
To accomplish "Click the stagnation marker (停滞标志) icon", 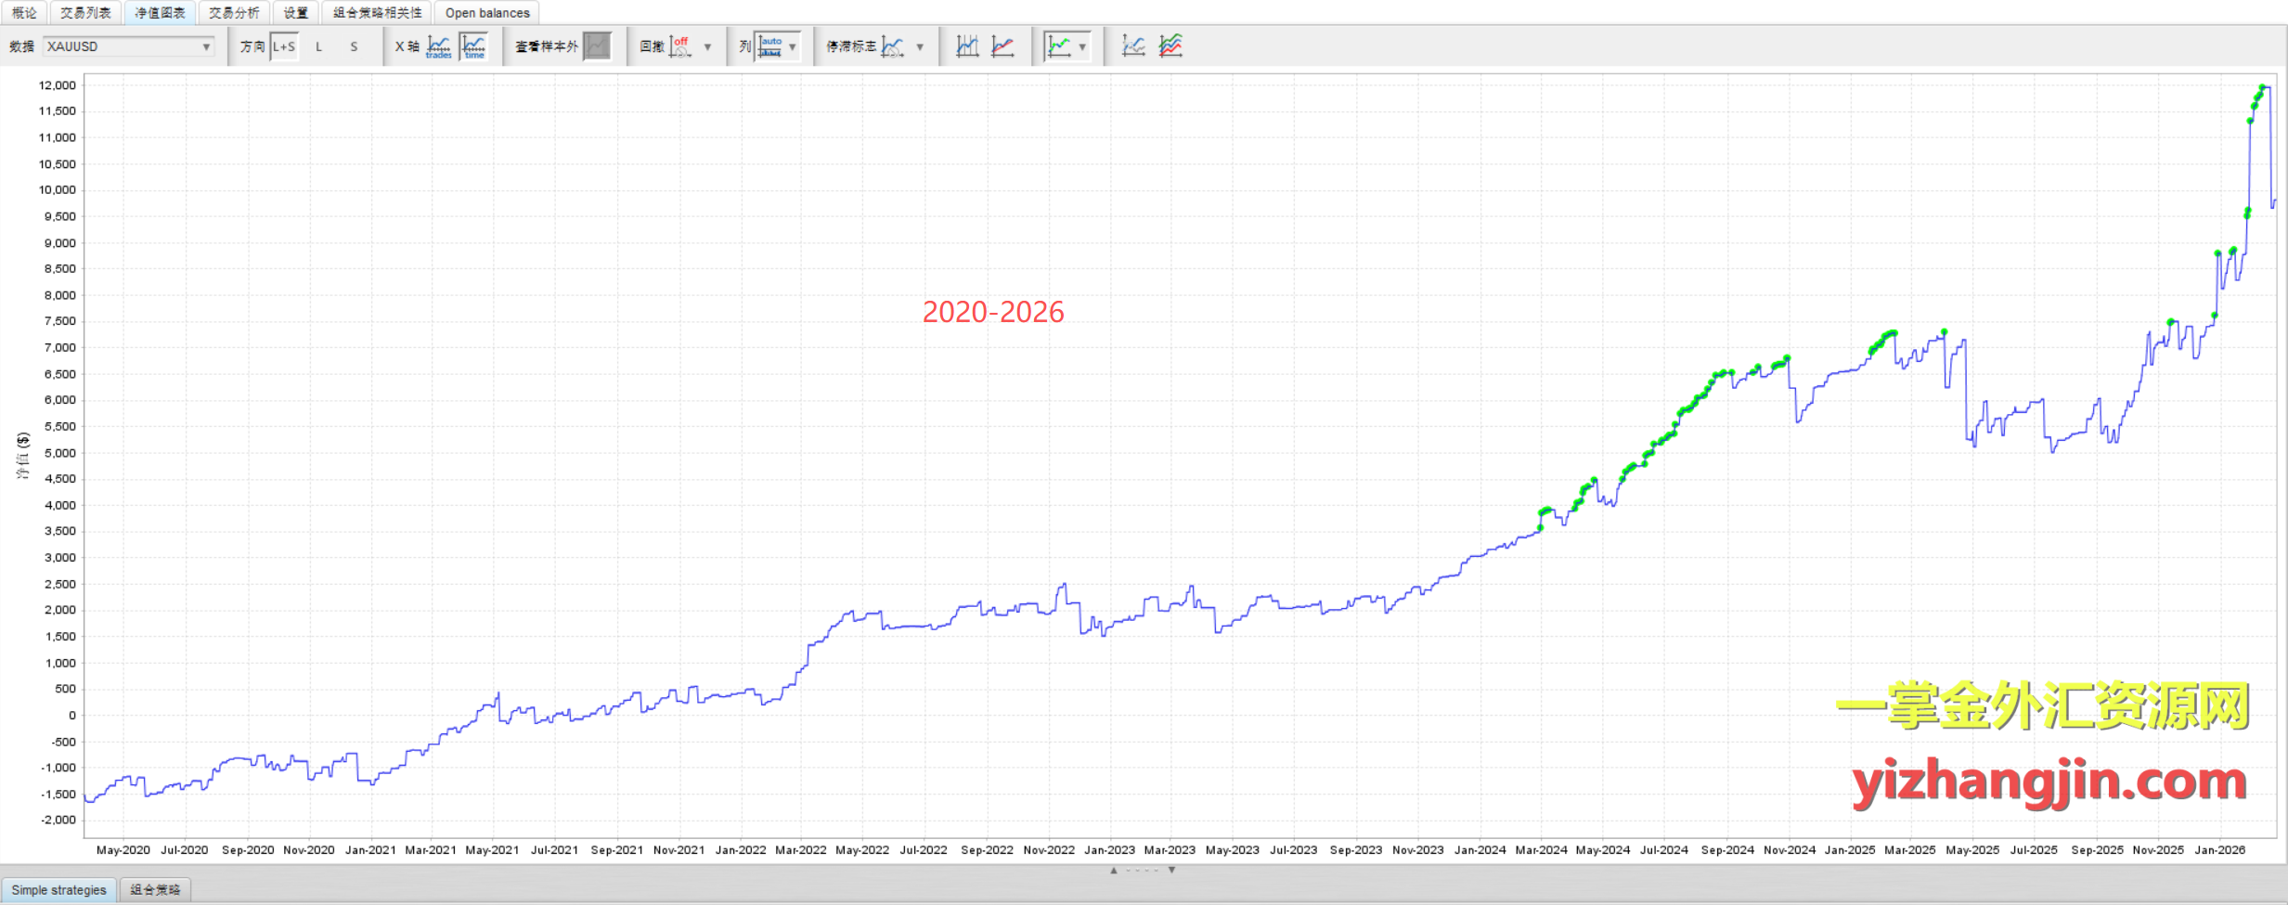I will (893, 46).
